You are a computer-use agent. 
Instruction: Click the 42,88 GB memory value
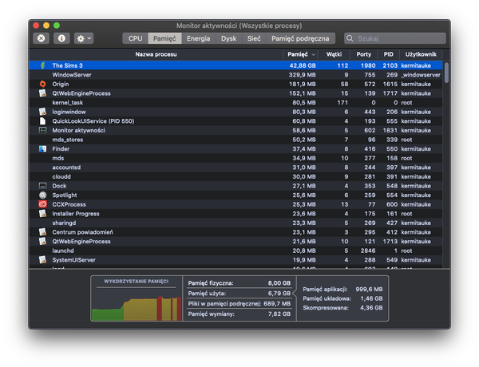pyautogui.click(x=303, y=65)
